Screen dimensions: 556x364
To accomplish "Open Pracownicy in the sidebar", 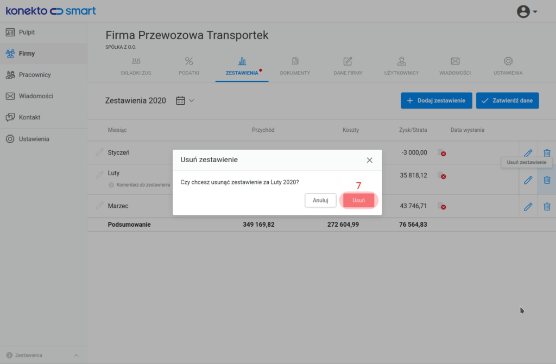I will 43,75.
